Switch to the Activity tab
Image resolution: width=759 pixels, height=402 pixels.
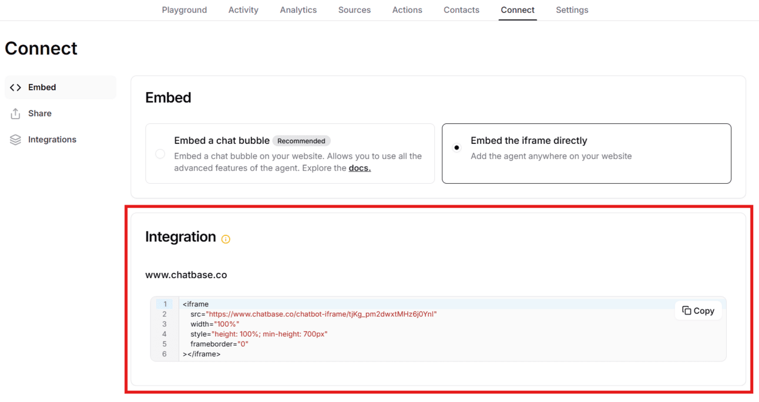[243, 10]
